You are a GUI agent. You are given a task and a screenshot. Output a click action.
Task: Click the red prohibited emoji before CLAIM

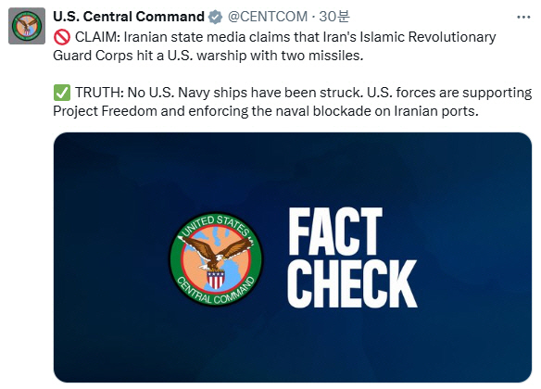point(62,37)
